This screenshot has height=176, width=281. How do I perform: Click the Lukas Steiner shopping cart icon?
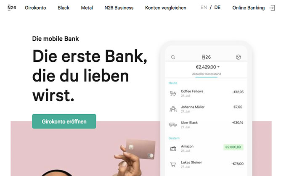173,164
